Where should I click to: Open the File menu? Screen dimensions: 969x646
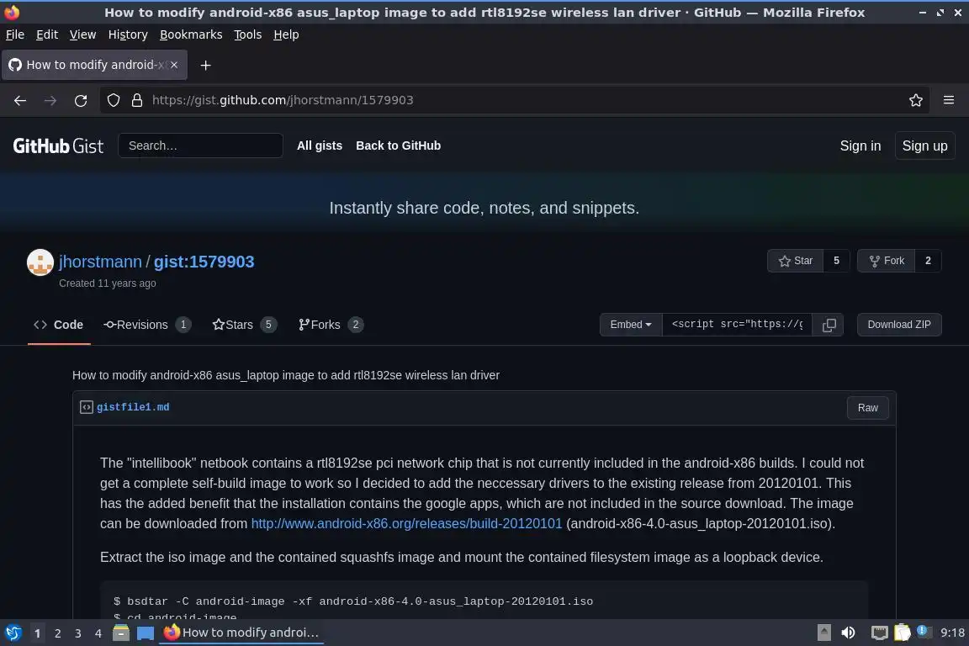pyautogui.click(x=15, y=34)
